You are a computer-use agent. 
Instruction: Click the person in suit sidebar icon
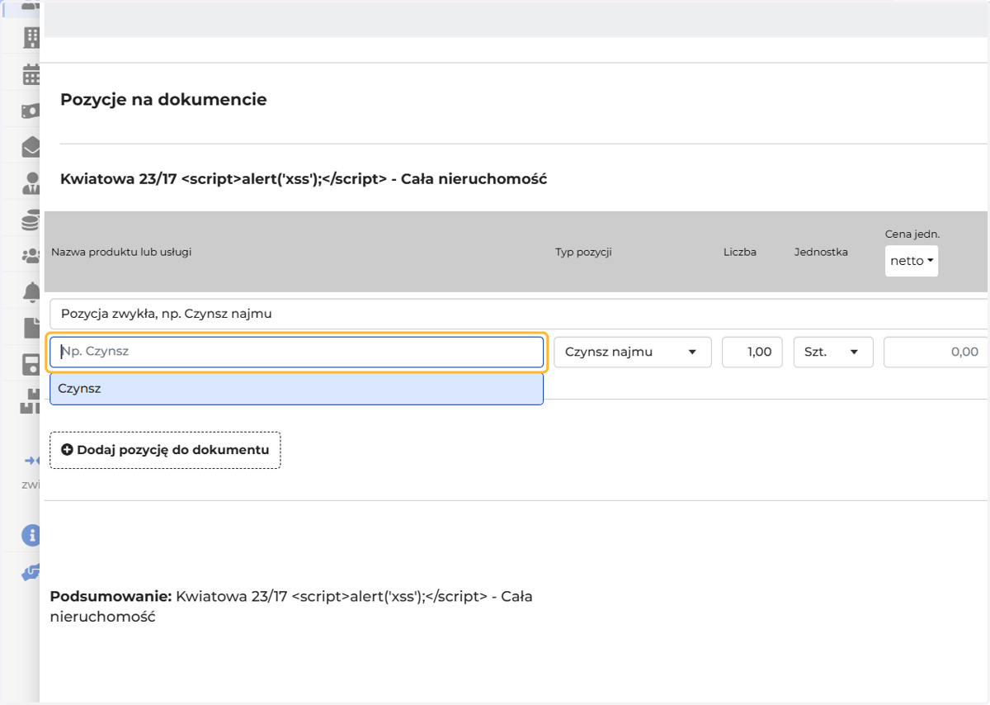(31, 183)
